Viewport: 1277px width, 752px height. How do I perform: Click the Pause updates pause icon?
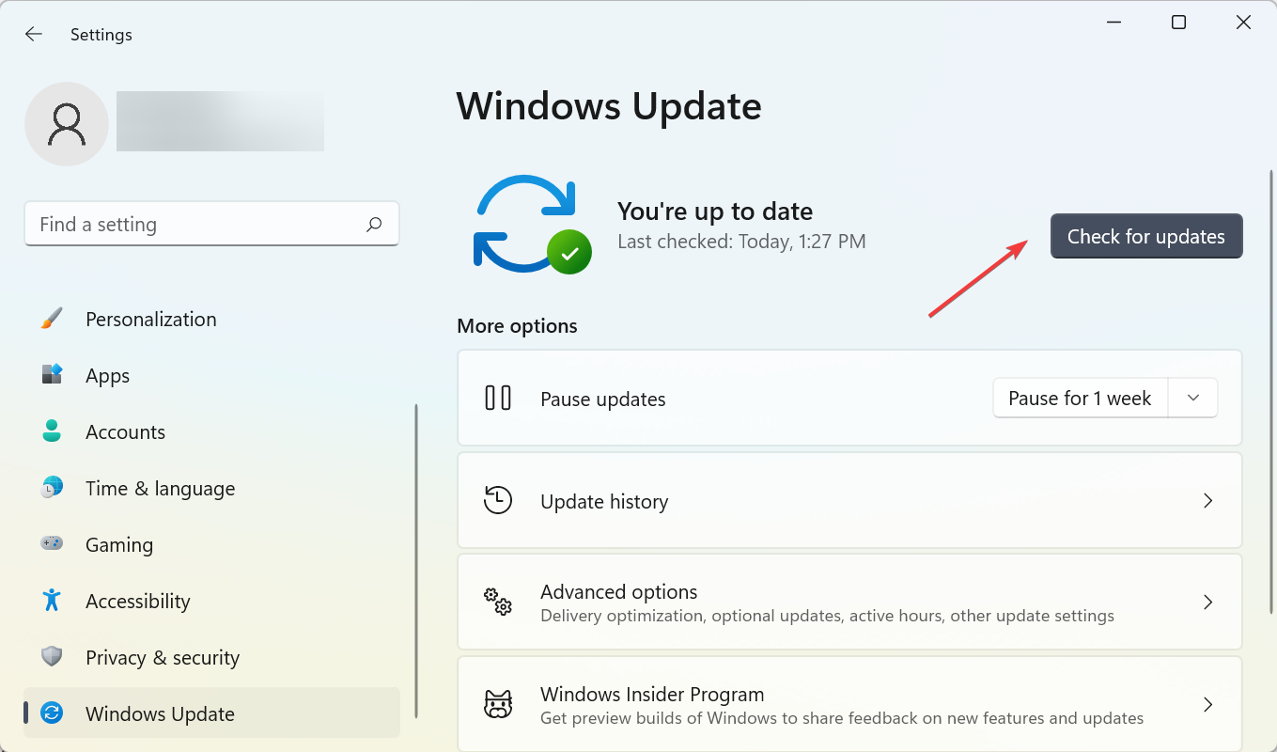498,399
